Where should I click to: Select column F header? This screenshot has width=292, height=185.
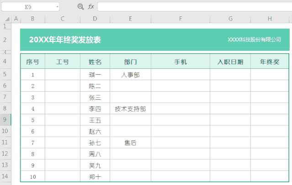[181, 19]
